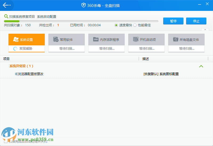The height and width of the screenshot is (146, 213).
Task: Click the [恢复默认] 系统图标配置 description
Action: point(161,74)
